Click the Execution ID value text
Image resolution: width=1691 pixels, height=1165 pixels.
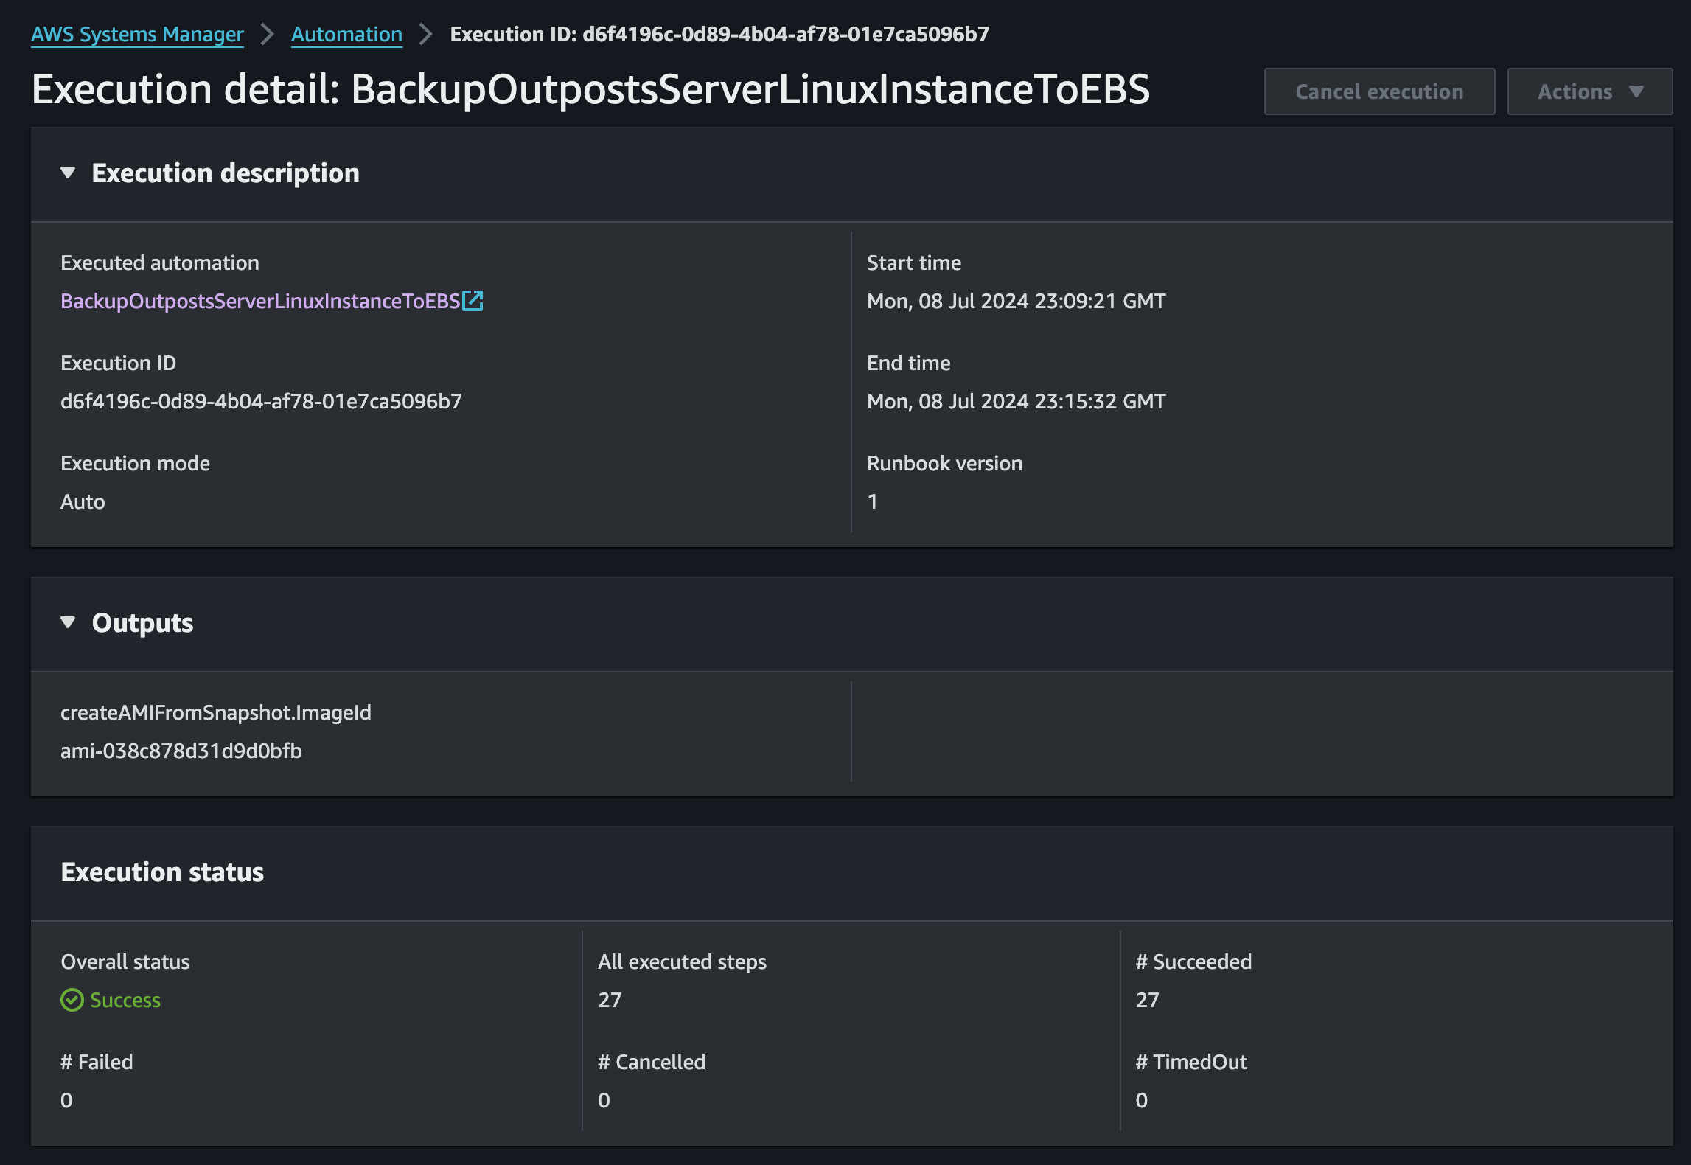point(261,401)
